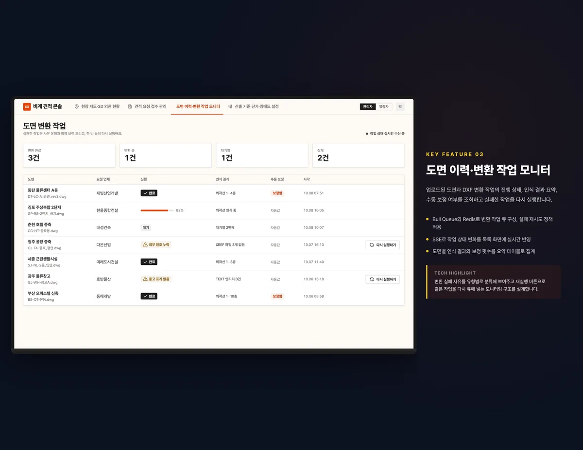Open the 현장 지도·3D 외관 현황 tab

(x=97, y=106)
